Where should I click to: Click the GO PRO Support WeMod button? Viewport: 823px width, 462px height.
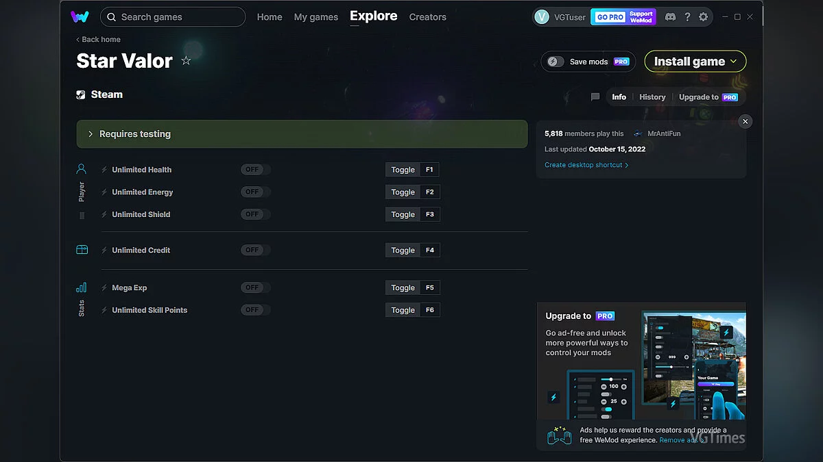[623, 17]
